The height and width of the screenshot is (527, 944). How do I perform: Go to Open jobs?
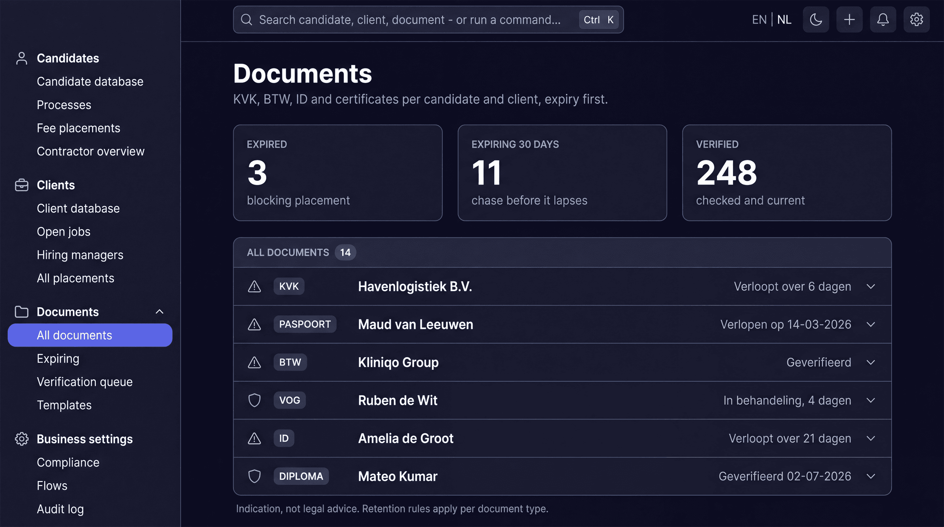[64, 232]
